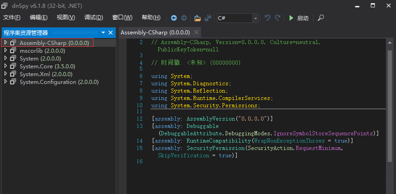Click the search magnifier icon
The width and height of the screenshot is (396, 194).
click(x=321, y=18)
